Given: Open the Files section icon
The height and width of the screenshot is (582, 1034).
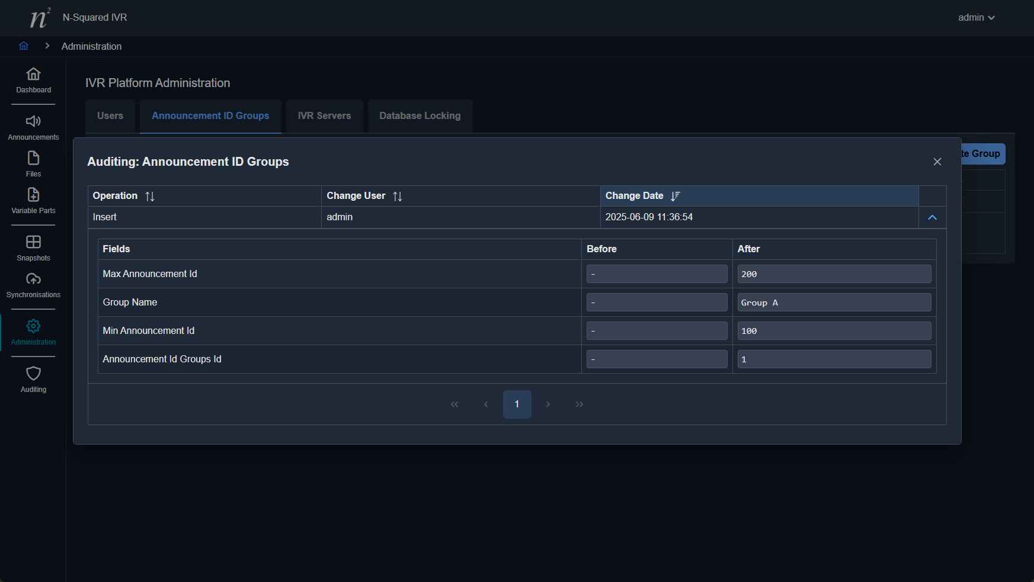Looking at the screenshot, I should tap(33, 159).
